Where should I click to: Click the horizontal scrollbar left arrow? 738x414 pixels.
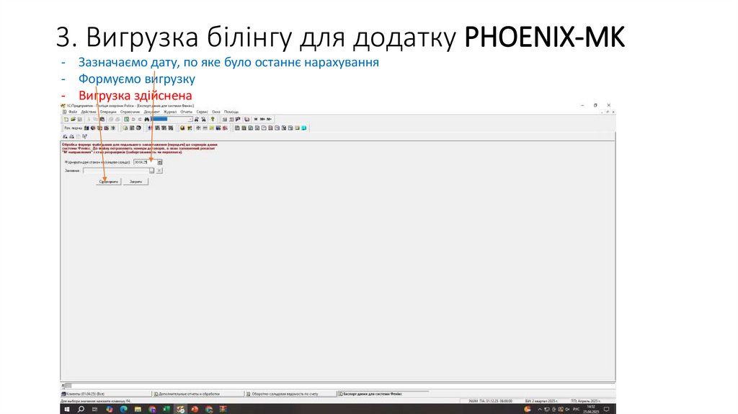[63, 385]
